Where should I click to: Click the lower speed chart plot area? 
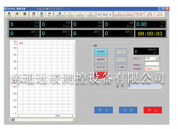[46, 97]
